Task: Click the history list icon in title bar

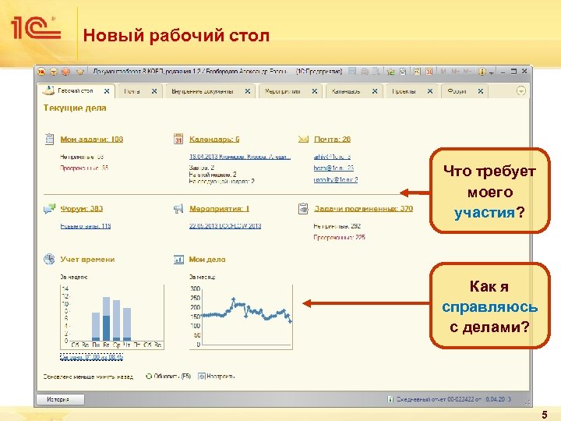Action: [x=403, y=72]
